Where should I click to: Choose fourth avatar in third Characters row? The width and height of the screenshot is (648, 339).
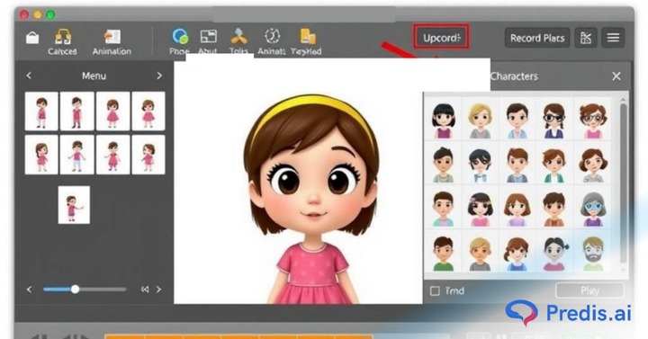553,209
